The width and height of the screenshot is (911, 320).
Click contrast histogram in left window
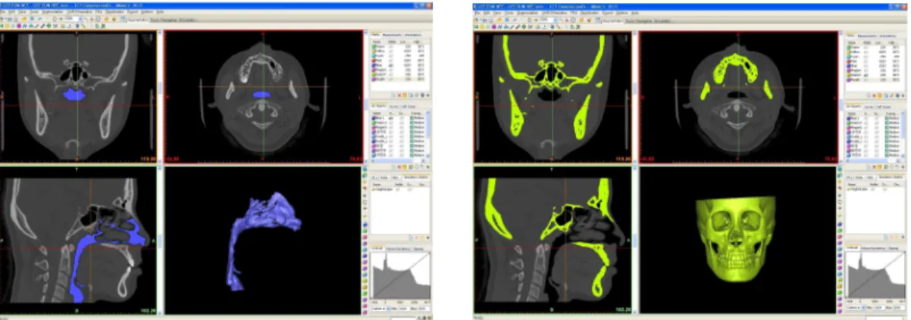coord(400,275)
